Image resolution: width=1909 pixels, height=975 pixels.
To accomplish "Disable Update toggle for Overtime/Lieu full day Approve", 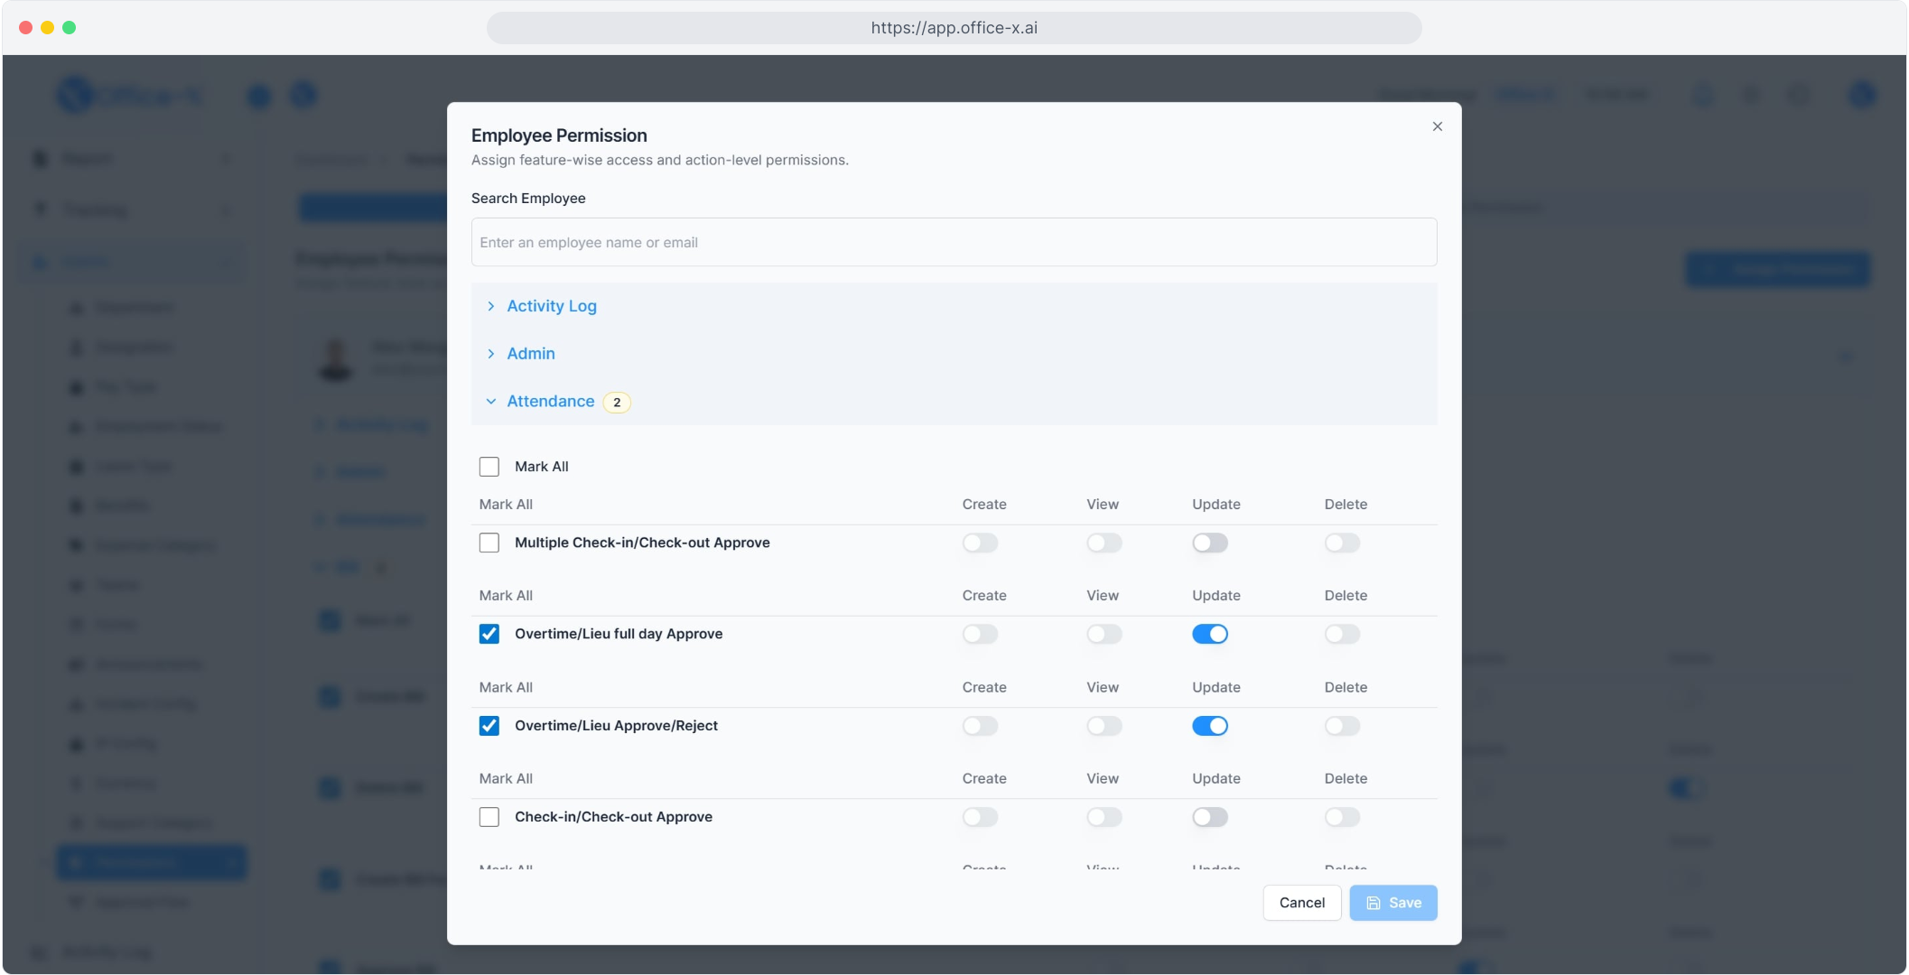I will point(1209,634).
